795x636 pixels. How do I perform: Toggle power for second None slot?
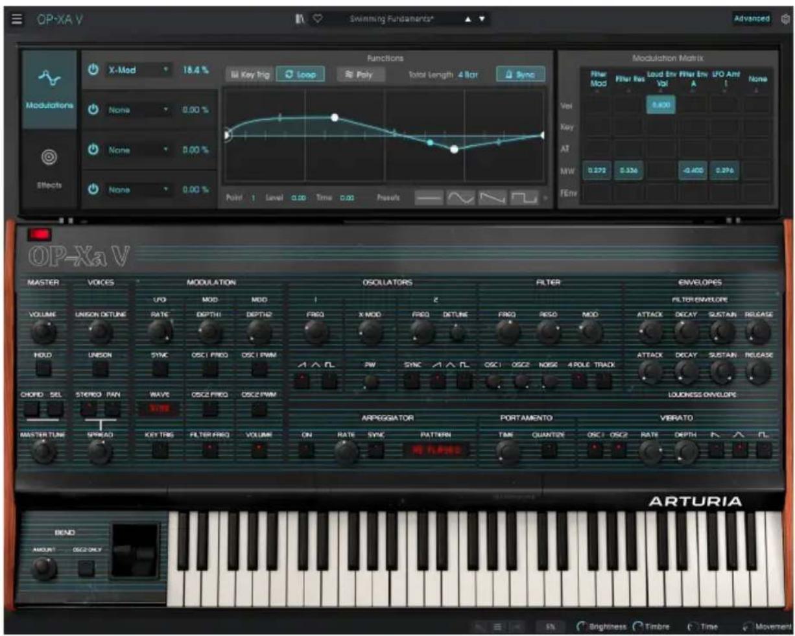coord(93,110)
